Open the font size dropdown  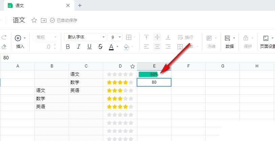coord(115,37)
